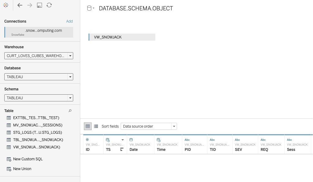Change REQ column Abc type icon
The width and height of the screenshot is (313, 182).
(x=263, y=140)
